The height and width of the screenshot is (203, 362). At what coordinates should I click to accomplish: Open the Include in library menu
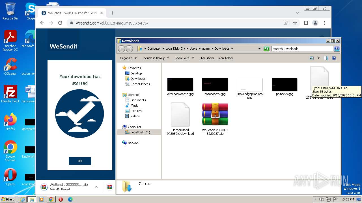(156, 58)
